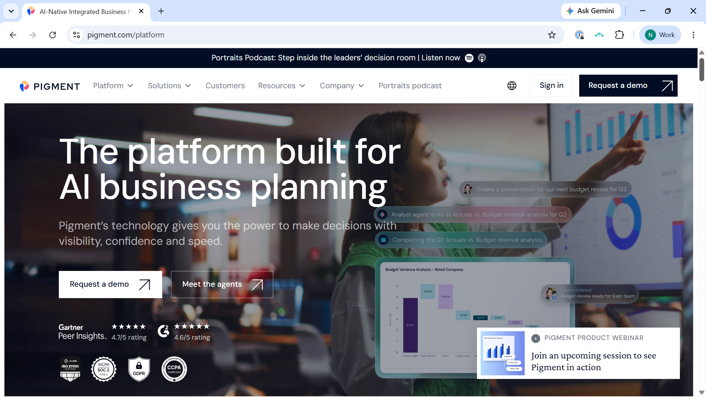The image size is (706, 397).
Task: Go back to the previous page
Action: pyautogui.click(x=13, y=35)
